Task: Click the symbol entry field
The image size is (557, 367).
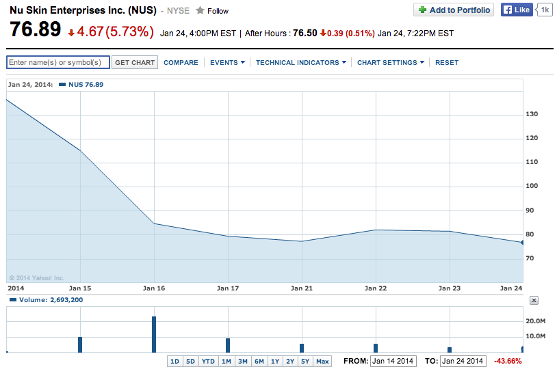Action: [58, 62]
